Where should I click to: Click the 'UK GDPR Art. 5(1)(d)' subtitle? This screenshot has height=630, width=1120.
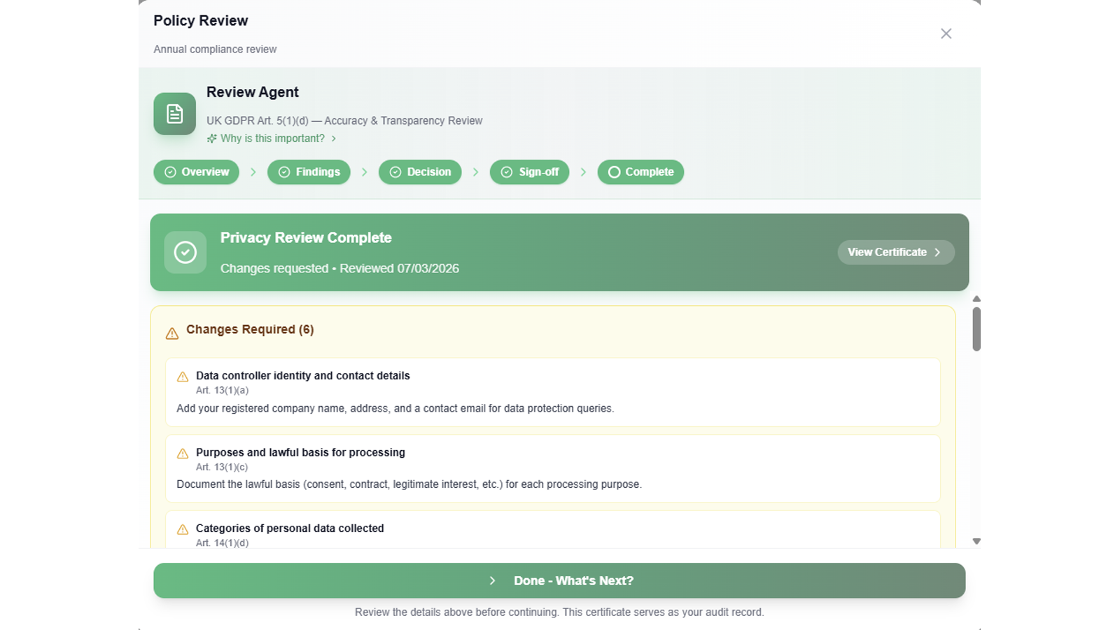(344, 121)
